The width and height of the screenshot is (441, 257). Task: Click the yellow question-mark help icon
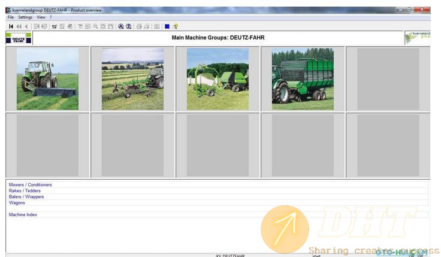[x=176, y=26]
